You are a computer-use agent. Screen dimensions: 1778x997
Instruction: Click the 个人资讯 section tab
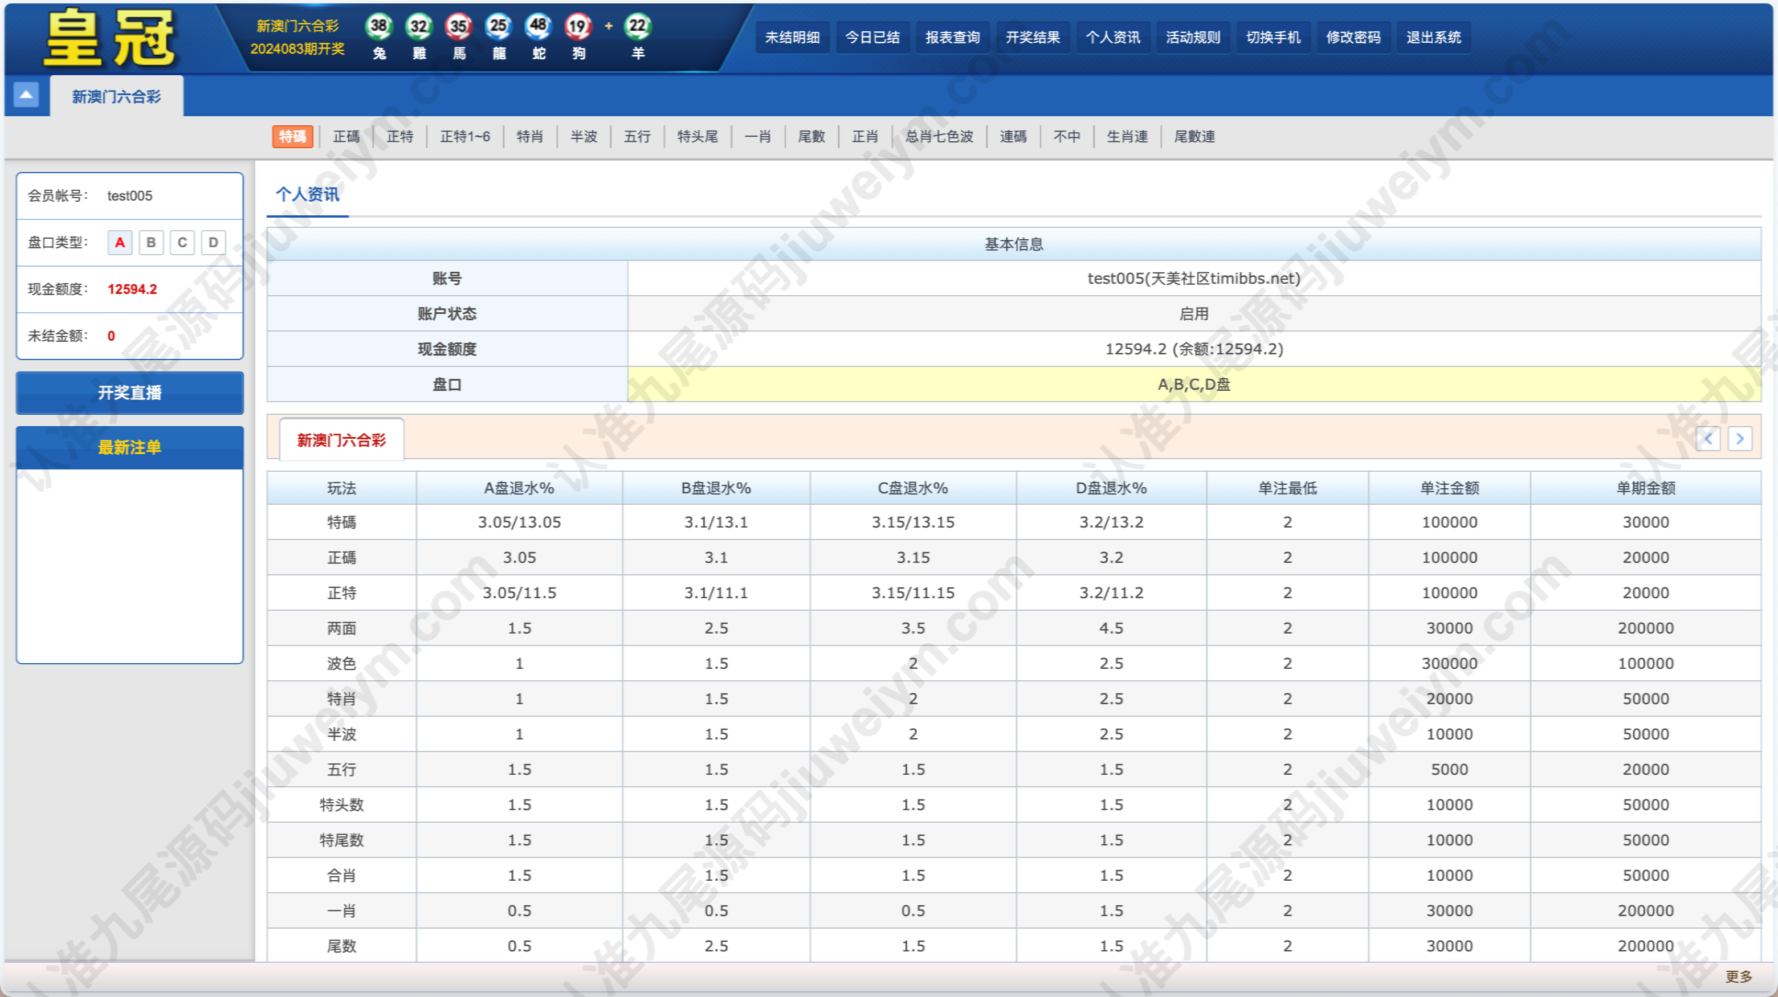coord(308,195)
